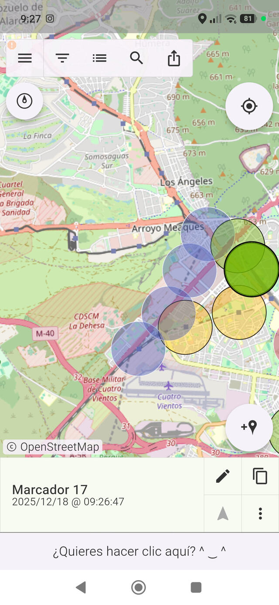Select the bright green circle marker
Screen dimensions: 279x605
[252, 269]
